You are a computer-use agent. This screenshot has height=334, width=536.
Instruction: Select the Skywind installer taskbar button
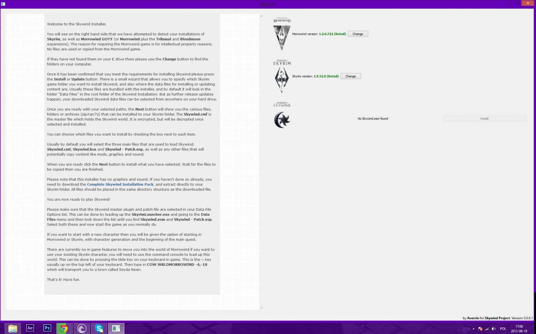pos(116,328)
